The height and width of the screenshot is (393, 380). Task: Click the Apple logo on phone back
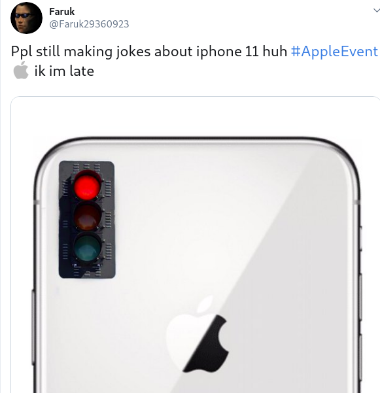tap(198, 334)
